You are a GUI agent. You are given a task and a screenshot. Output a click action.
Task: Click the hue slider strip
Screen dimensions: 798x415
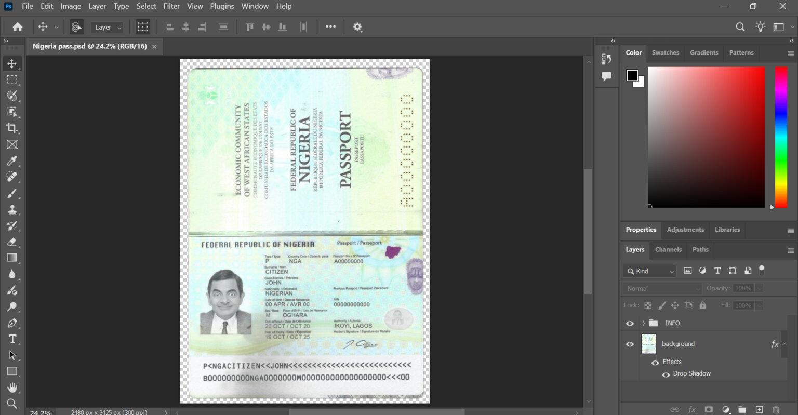click(781, 137)
